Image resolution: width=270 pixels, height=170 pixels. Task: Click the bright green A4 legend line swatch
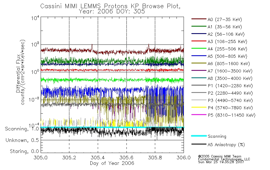[199, 48]
